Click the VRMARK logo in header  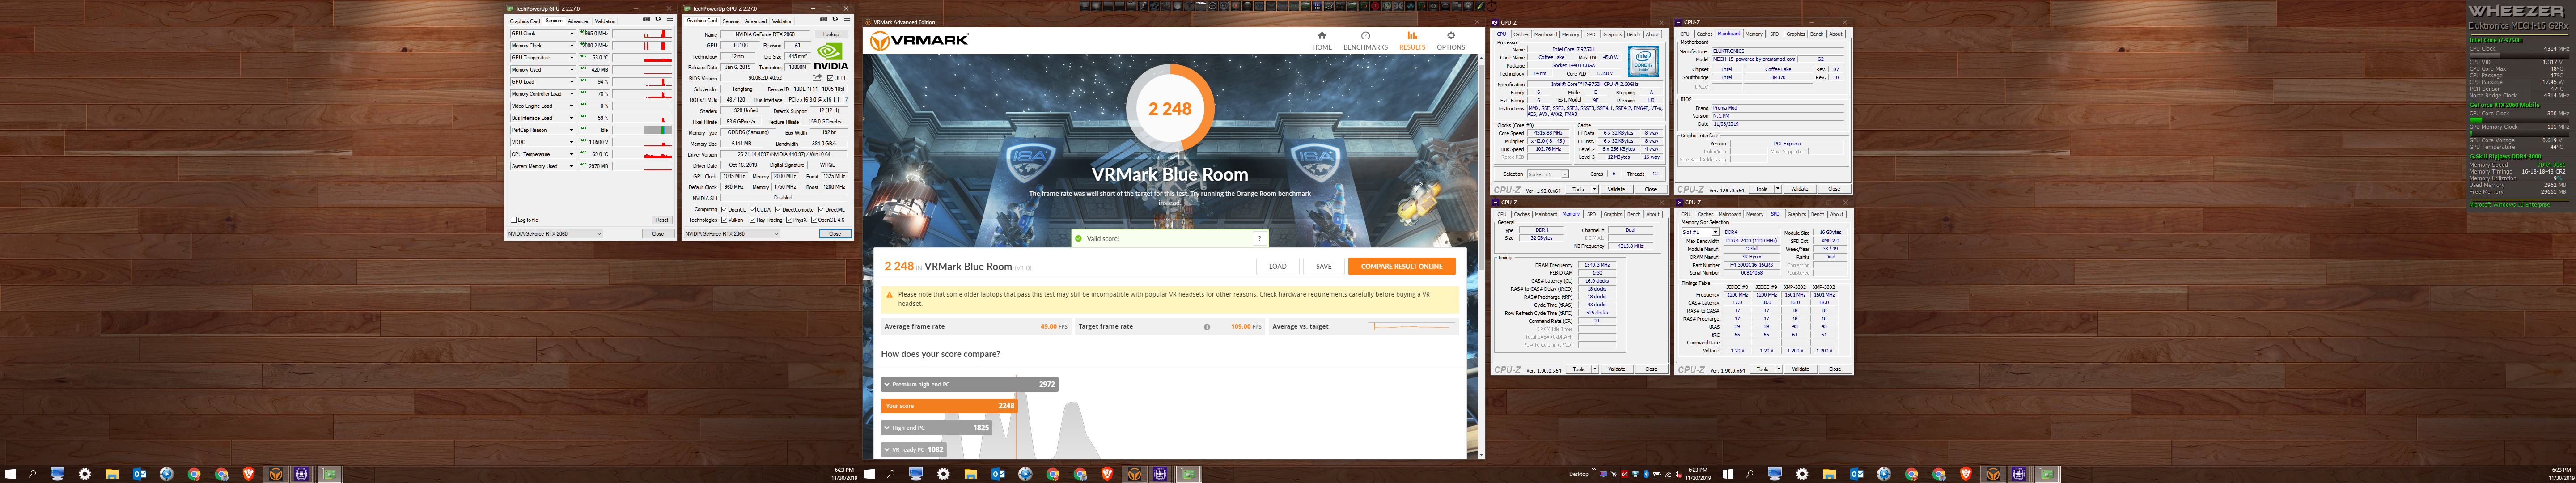(x=919, y=41)
